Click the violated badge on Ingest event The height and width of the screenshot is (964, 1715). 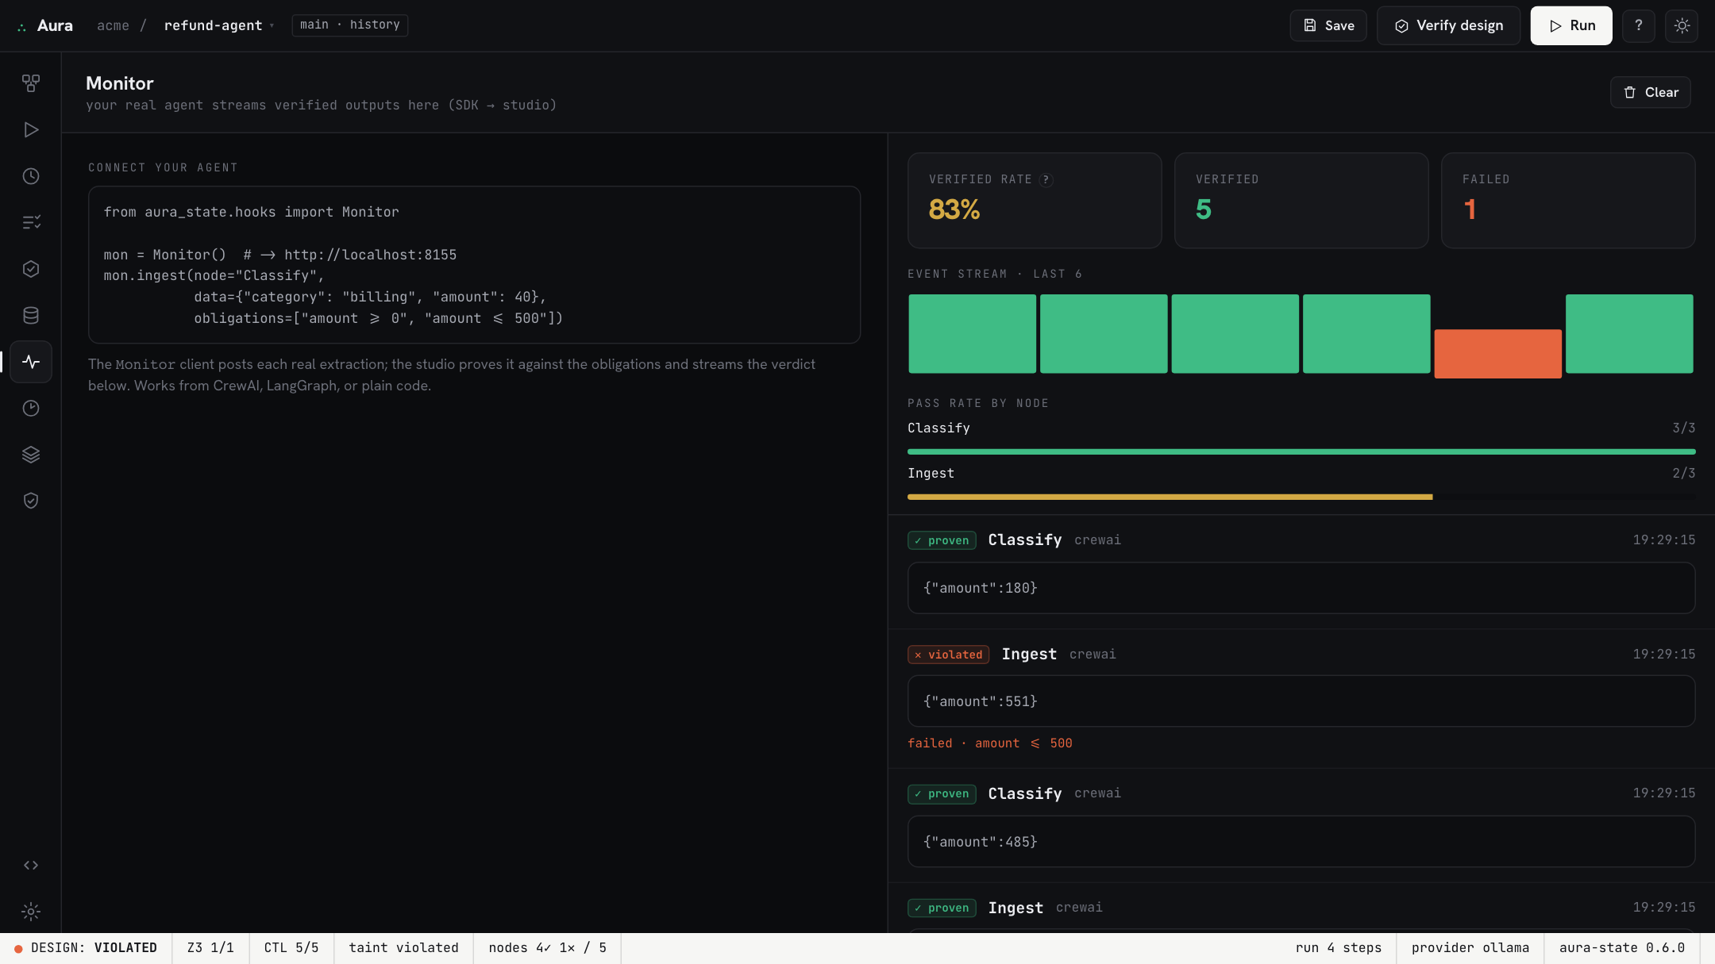[x=948, y=655]
